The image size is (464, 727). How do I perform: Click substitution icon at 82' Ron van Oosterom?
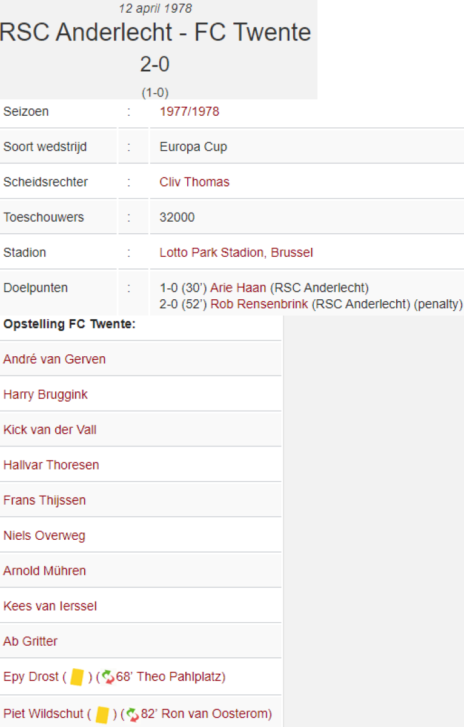click(x=133, y=714)
